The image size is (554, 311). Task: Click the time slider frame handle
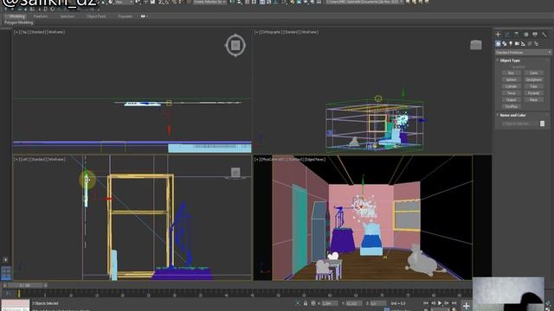coord(25,285)
